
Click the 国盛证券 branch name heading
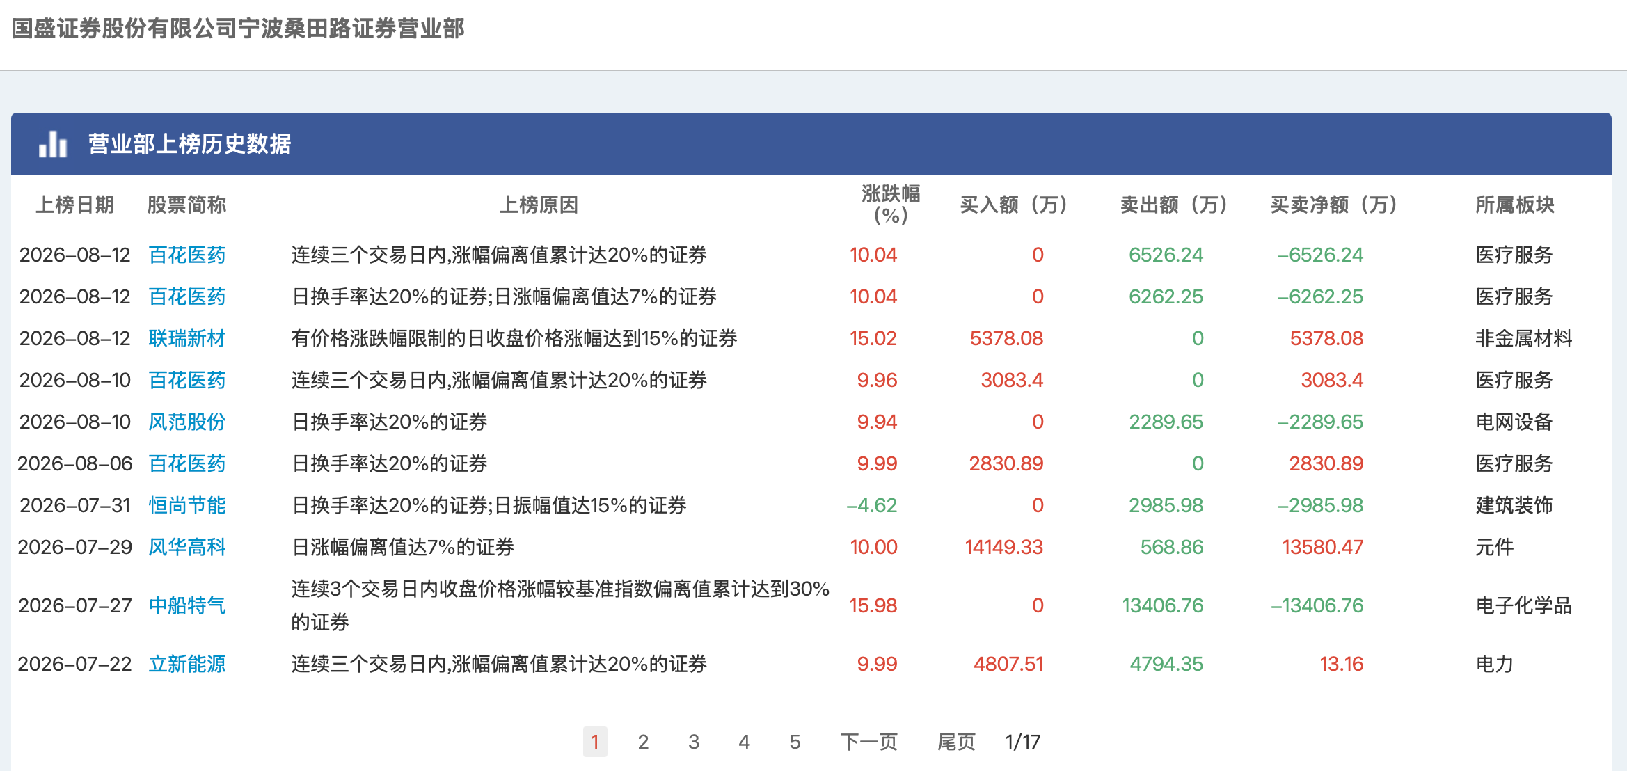pyautogui.click(x=238, y=29)
